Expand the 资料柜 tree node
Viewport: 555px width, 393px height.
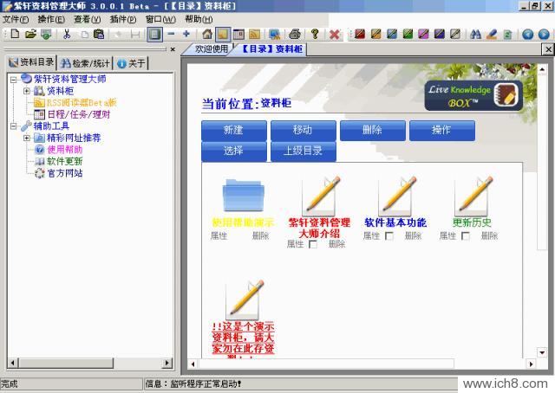click(27, 91)
